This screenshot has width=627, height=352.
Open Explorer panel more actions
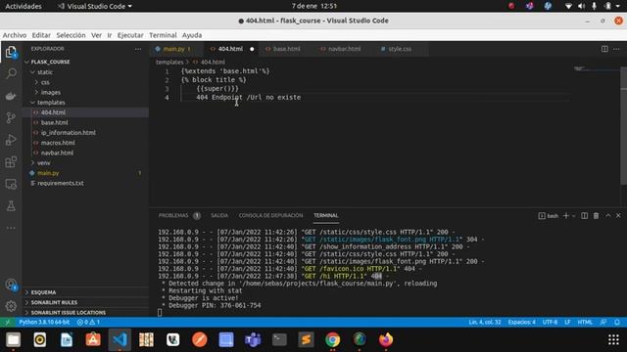(138, 49)
